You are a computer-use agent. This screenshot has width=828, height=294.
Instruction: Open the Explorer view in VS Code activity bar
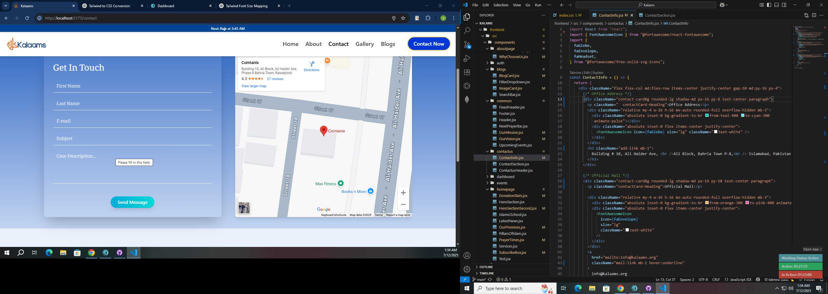[x=467, y=17]
